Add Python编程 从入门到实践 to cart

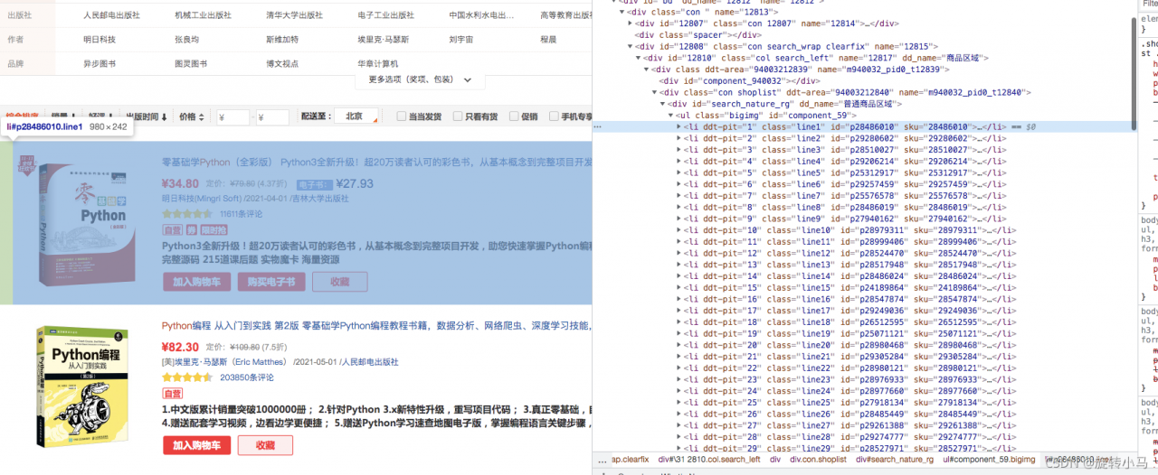tap(196, 445)
